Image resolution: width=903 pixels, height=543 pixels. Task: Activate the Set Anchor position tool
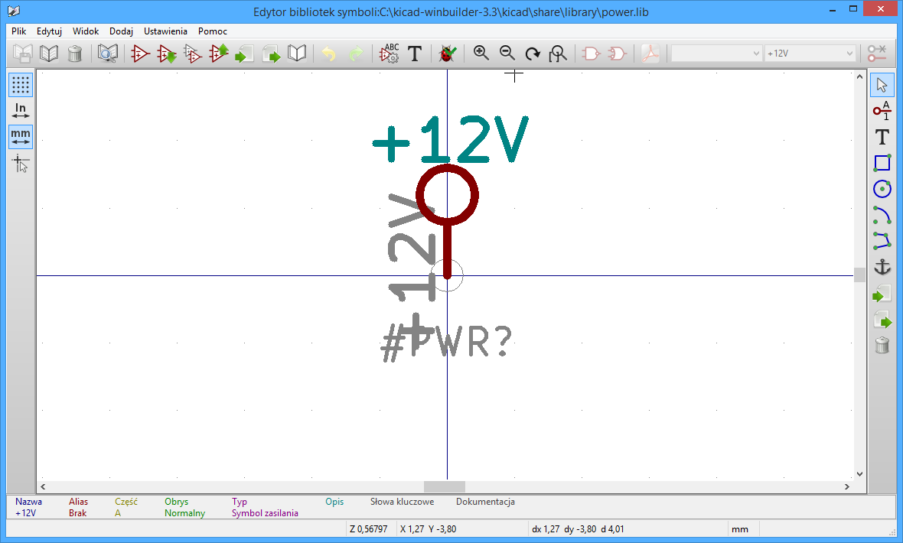click(x=882, y=268)
